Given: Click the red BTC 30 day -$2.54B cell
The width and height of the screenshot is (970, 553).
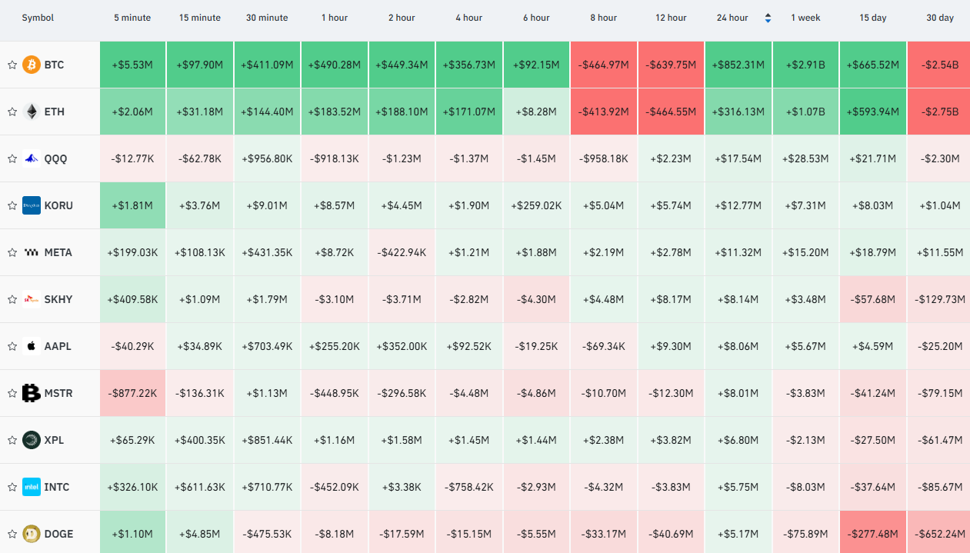Looking at the screenshot, I should (x=938, y=65).
